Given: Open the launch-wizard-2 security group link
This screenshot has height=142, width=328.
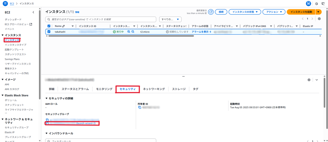Looking at the screenshot, I should coord(86,124).
